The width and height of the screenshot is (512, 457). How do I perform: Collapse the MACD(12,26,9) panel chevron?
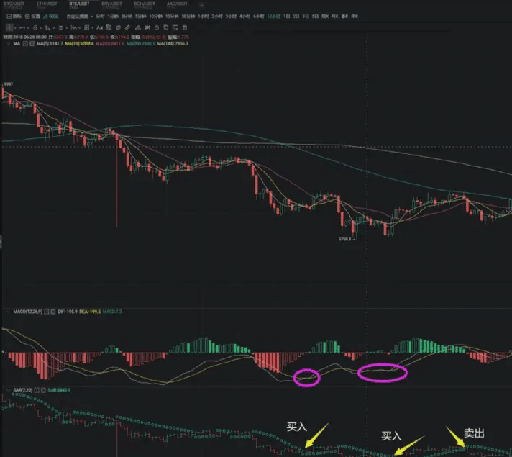(8, 312)
